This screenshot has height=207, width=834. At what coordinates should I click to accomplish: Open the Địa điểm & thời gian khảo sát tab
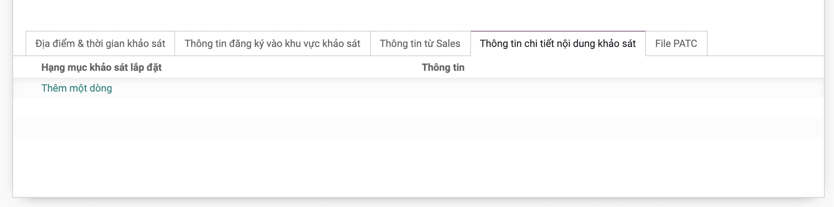point(100,43)
